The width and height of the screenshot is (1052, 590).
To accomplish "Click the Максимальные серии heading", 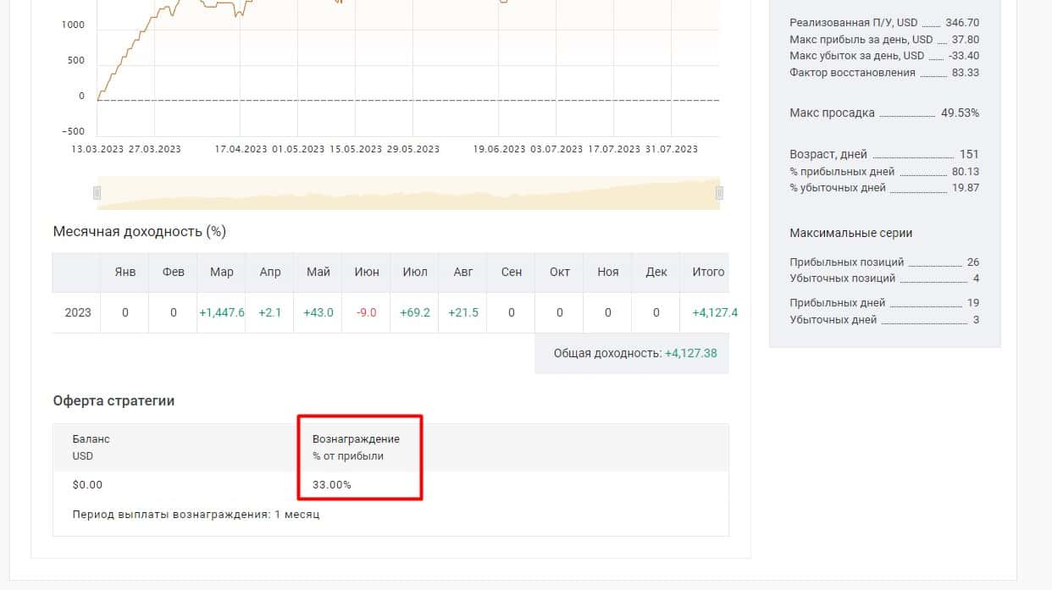I will click(x=851, y=233).
